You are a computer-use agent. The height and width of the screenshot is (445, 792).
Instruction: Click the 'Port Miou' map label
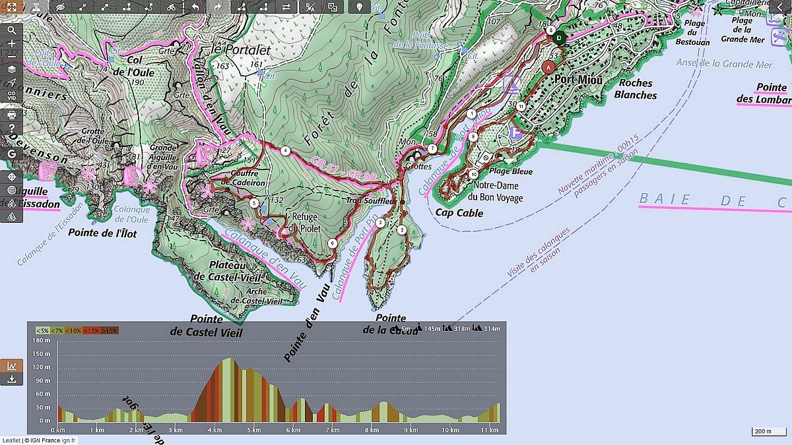click(x=579, y=80)
